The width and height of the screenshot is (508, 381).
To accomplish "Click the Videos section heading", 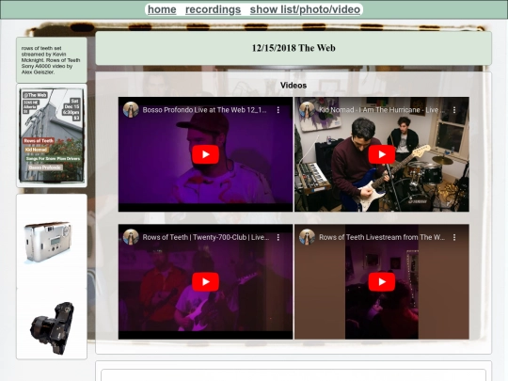I will [x=294, y=86].
